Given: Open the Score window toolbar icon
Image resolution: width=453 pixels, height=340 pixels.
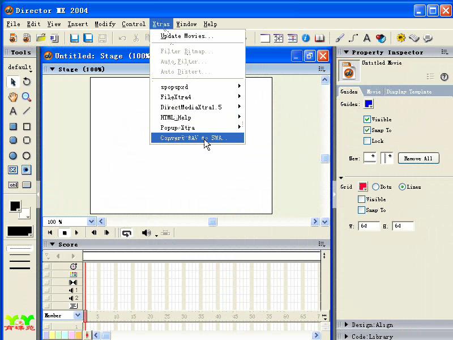Looking at the screenshot, I should pos(292,38).
